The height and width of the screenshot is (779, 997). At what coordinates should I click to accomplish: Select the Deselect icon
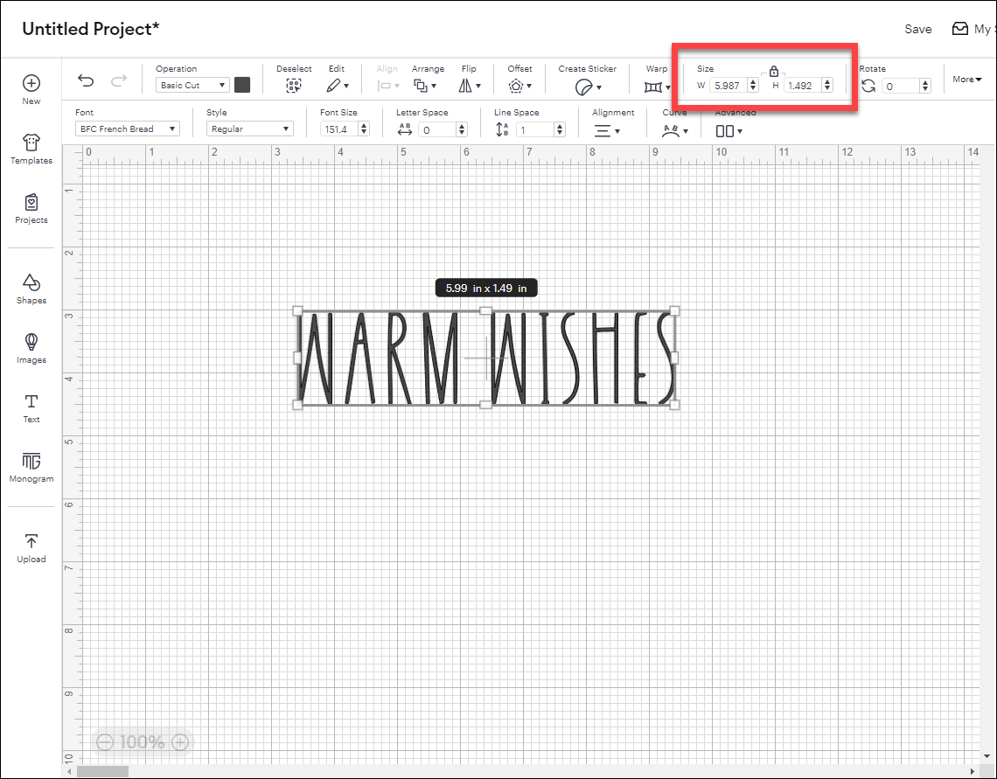(x=294, y=83)
